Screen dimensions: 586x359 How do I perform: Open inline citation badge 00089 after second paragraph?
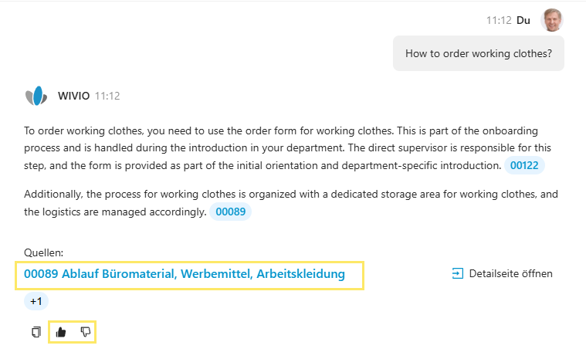tap(231, 212)
